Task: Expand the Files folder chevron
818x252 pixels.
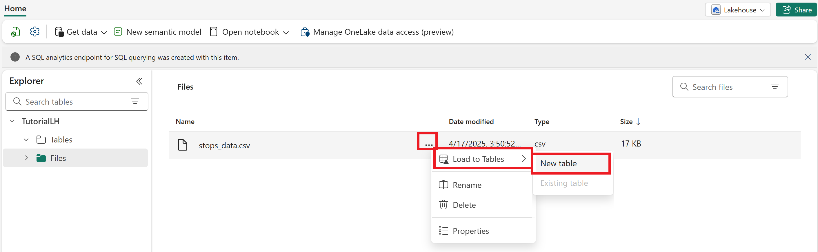Action: click(x=26, y=158)
